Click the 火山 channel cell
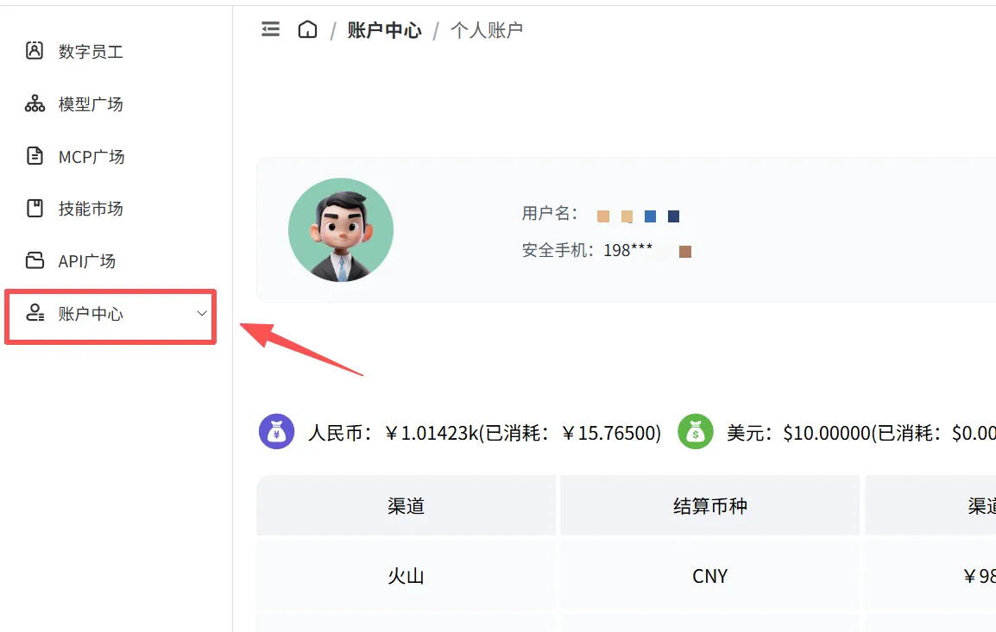996x632 pixels. [x=406, y=576]
